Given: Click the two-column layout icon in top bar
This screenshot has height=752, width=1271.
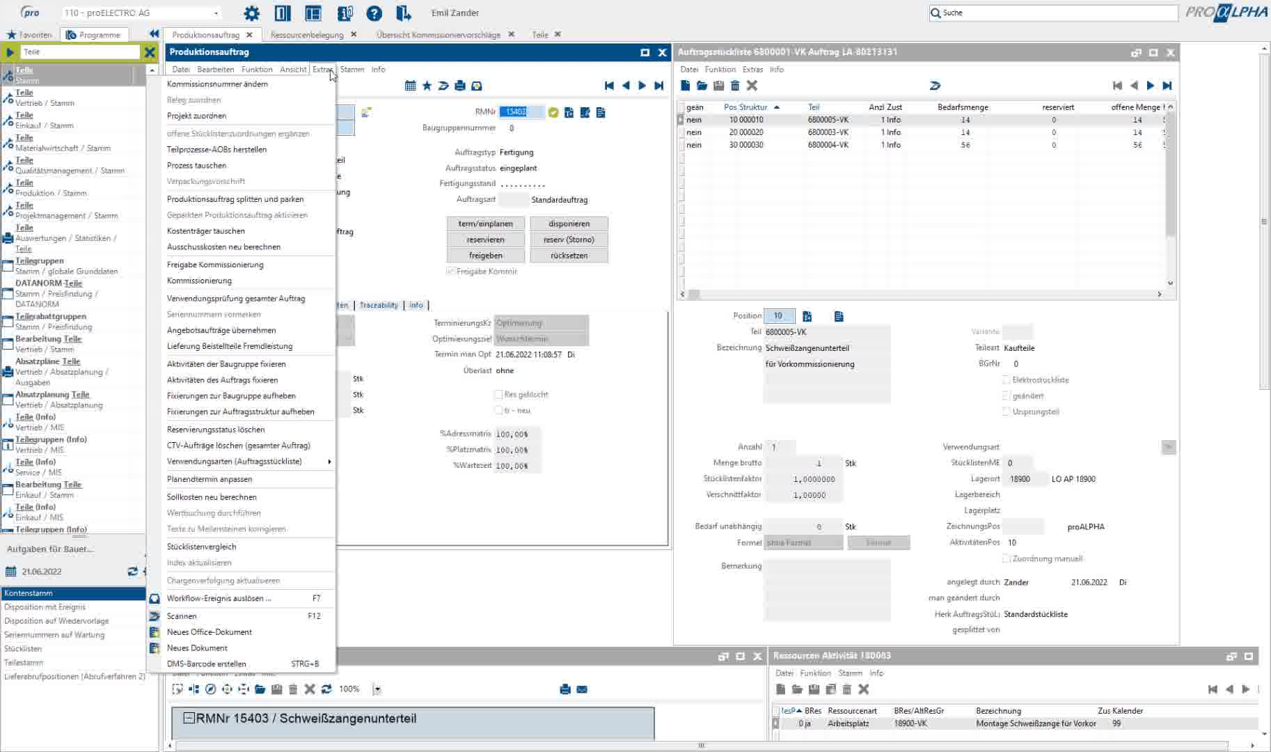Looking at the screenshot, I should [x=283, y=13].
